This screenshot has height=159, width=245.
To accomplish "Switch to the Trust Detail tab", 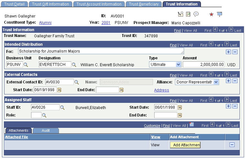I will coord(14,4).
